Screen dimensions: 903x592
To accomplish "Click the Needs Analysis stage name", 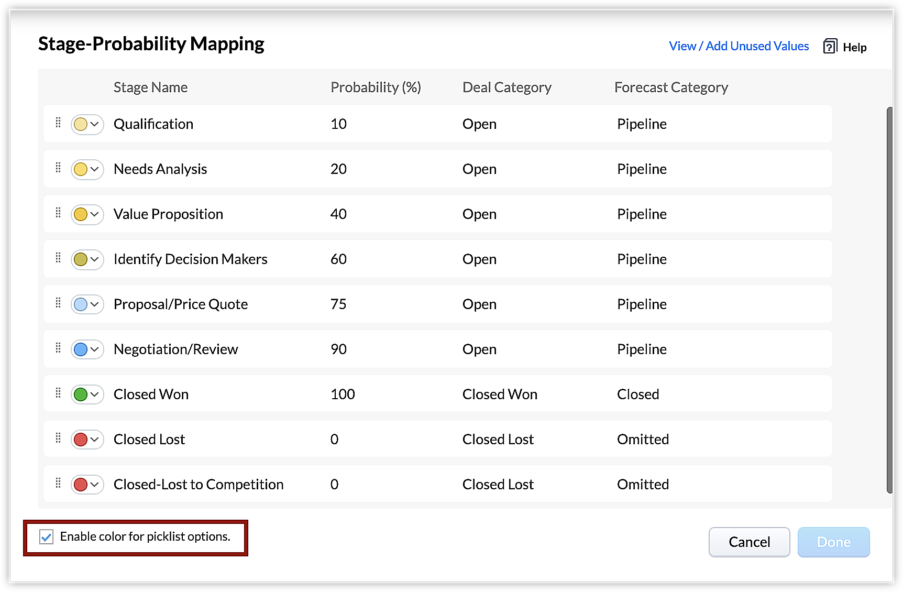I will [160, 169].
